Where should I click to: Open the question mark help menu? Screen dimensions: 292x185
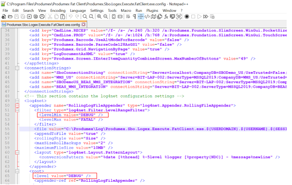pyautogui.click(x=182, y=11)
